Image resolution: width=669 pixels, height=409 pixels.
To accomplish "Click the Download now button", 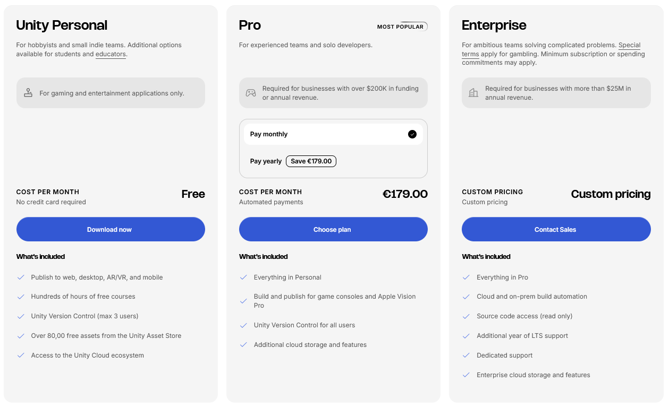I will pyautogui.click(x=111, y=229).
